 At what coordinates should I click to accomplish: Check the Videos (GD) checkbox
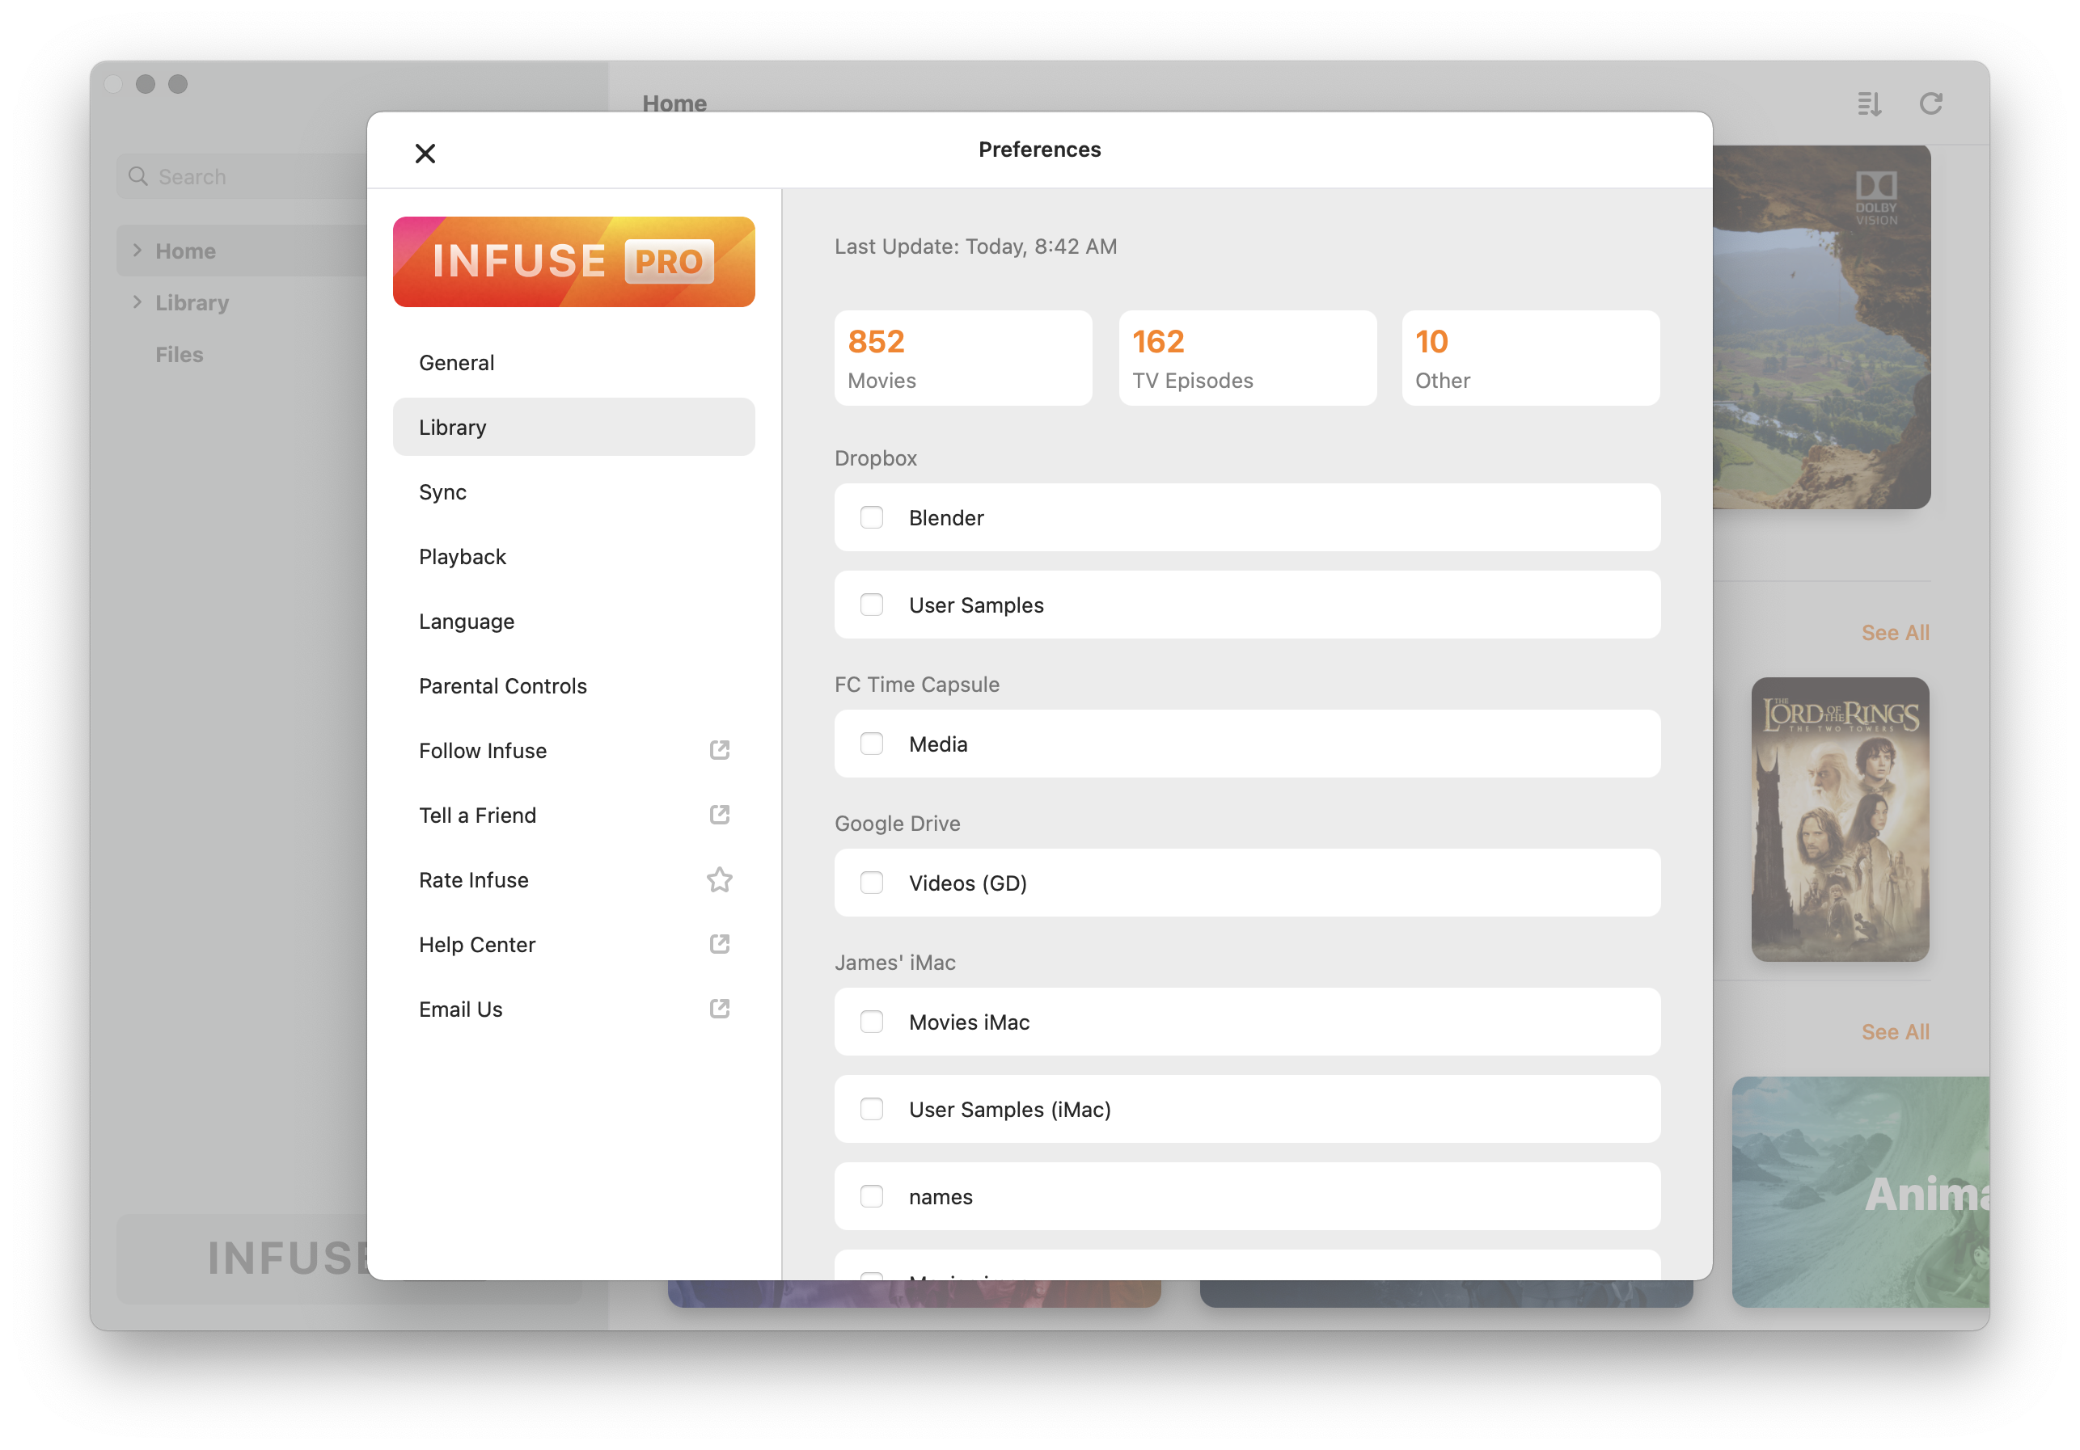tap(872, 882)
